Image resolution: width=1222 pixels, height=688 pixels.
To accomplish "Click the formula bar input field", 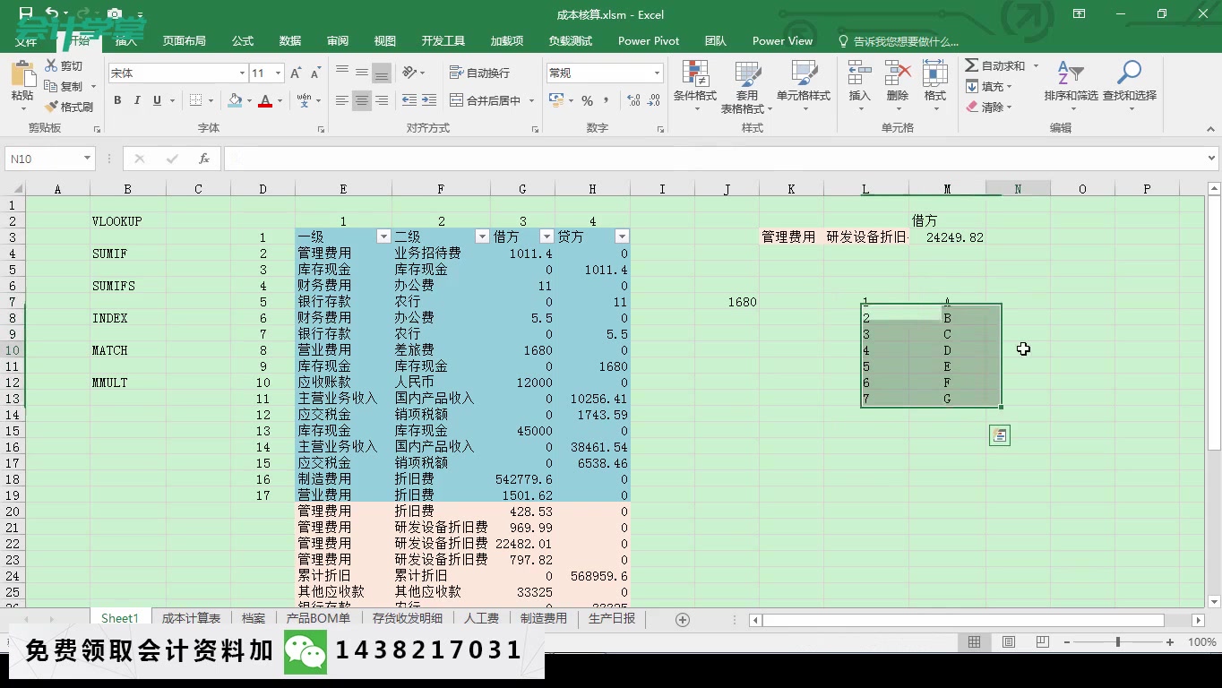I will (713, 159).
